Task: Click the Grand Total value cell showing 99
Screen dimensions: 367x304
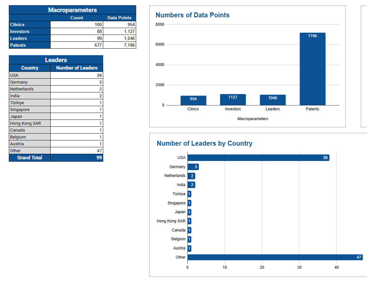Action: 77,158
